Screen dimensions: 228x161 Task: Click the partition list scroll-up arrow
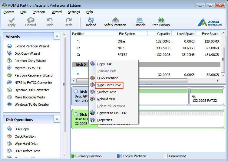point(223,33)
